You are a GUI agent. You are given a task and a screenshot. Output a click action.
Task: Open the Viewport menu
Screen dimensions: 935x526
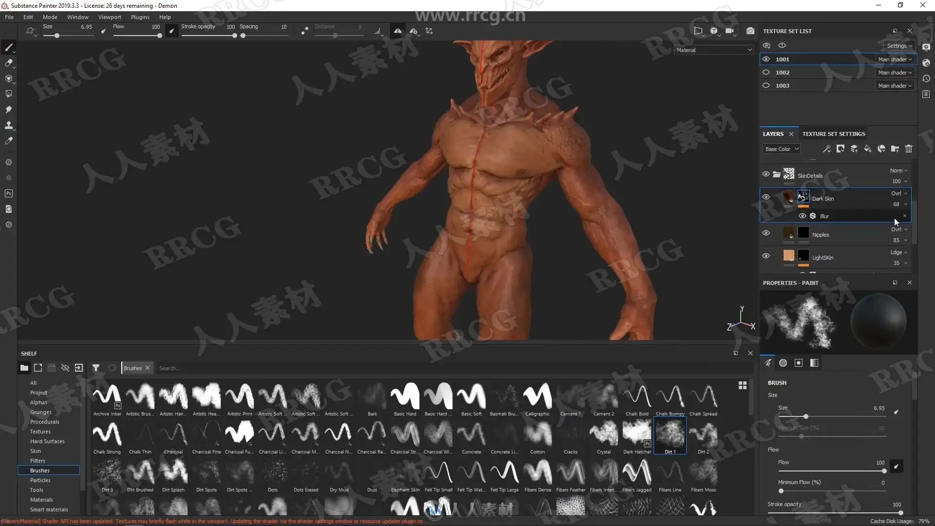110,17
